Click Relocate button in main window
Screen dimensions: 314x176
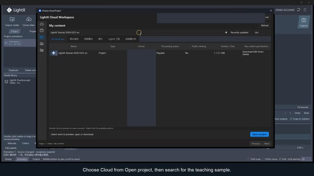(x=12, y=143)
